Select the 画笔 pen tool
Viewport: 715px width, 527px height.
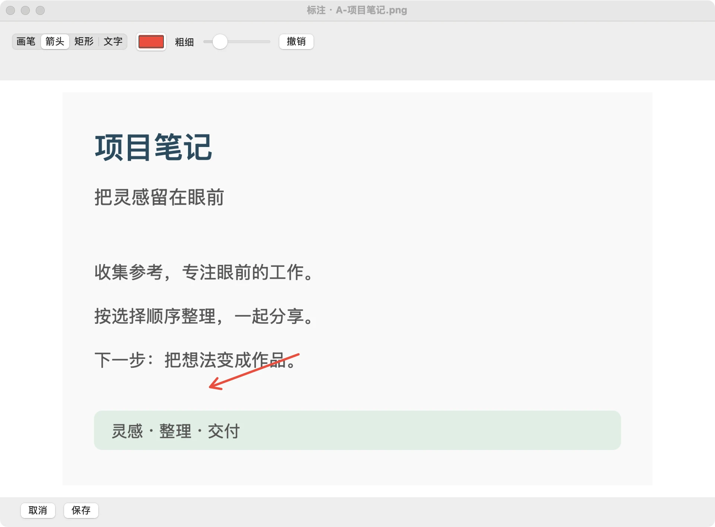(x=26, y=41)
